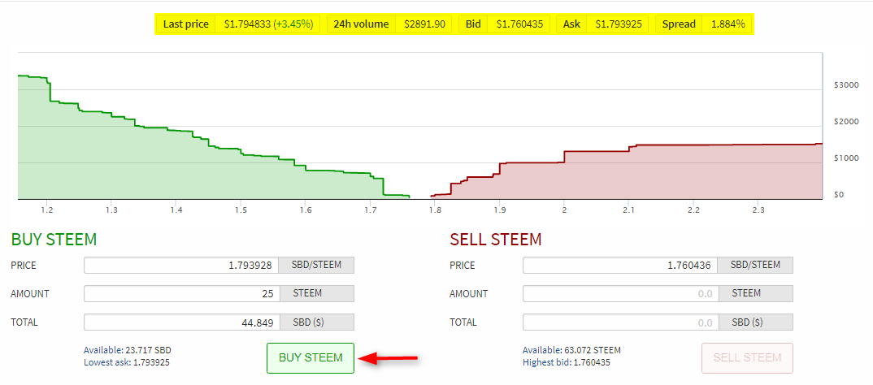Click the Last price stat box
The image size is (873, 385).
point(237,24)
